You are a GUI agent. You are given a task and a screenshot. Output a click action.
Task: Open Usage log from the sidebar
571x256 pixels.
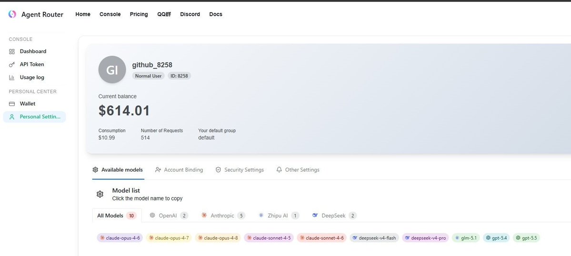click(35, 77)
